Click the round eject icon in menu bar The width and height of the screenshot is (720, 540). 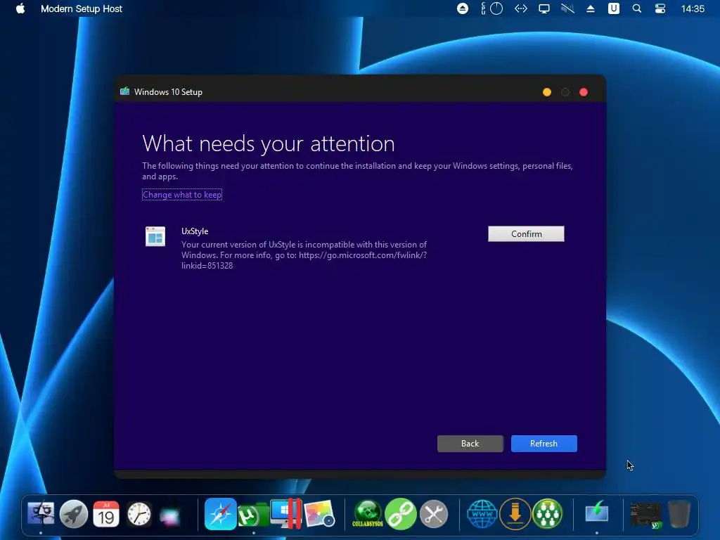pos(463,8)
